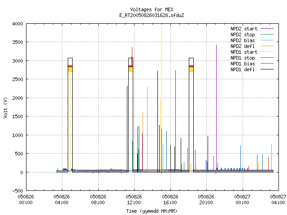The width and height of the screenshot is (287, 215).
Task: Click the blue NPD1 stop legend line
Action: tap(267, 58)
